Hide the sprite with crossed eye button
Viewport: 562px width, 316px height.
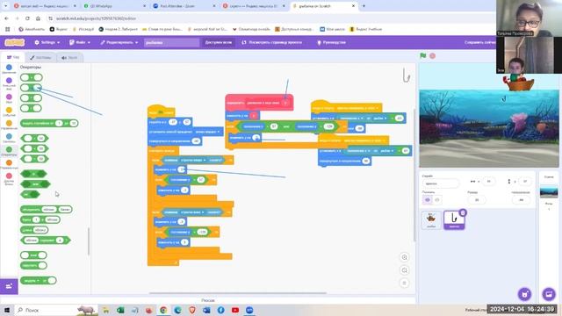pyautogui.click(x=437, y=200)
